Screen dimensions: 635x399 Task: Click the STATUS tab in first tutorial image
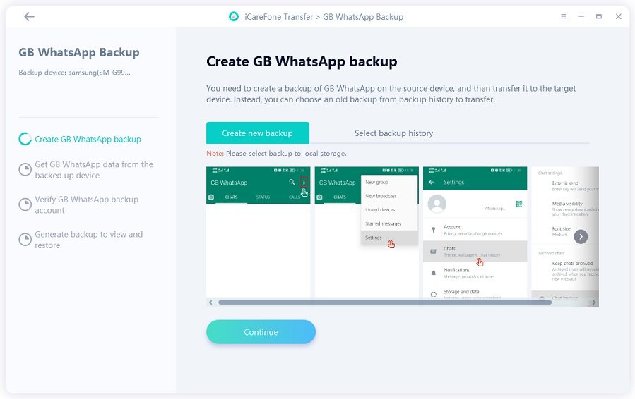pos(263,197)
